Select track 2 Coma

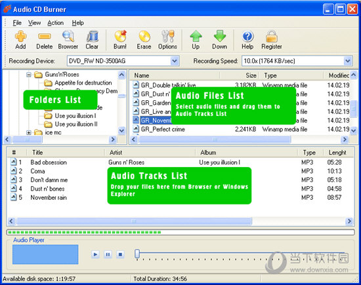pos(37,171)
